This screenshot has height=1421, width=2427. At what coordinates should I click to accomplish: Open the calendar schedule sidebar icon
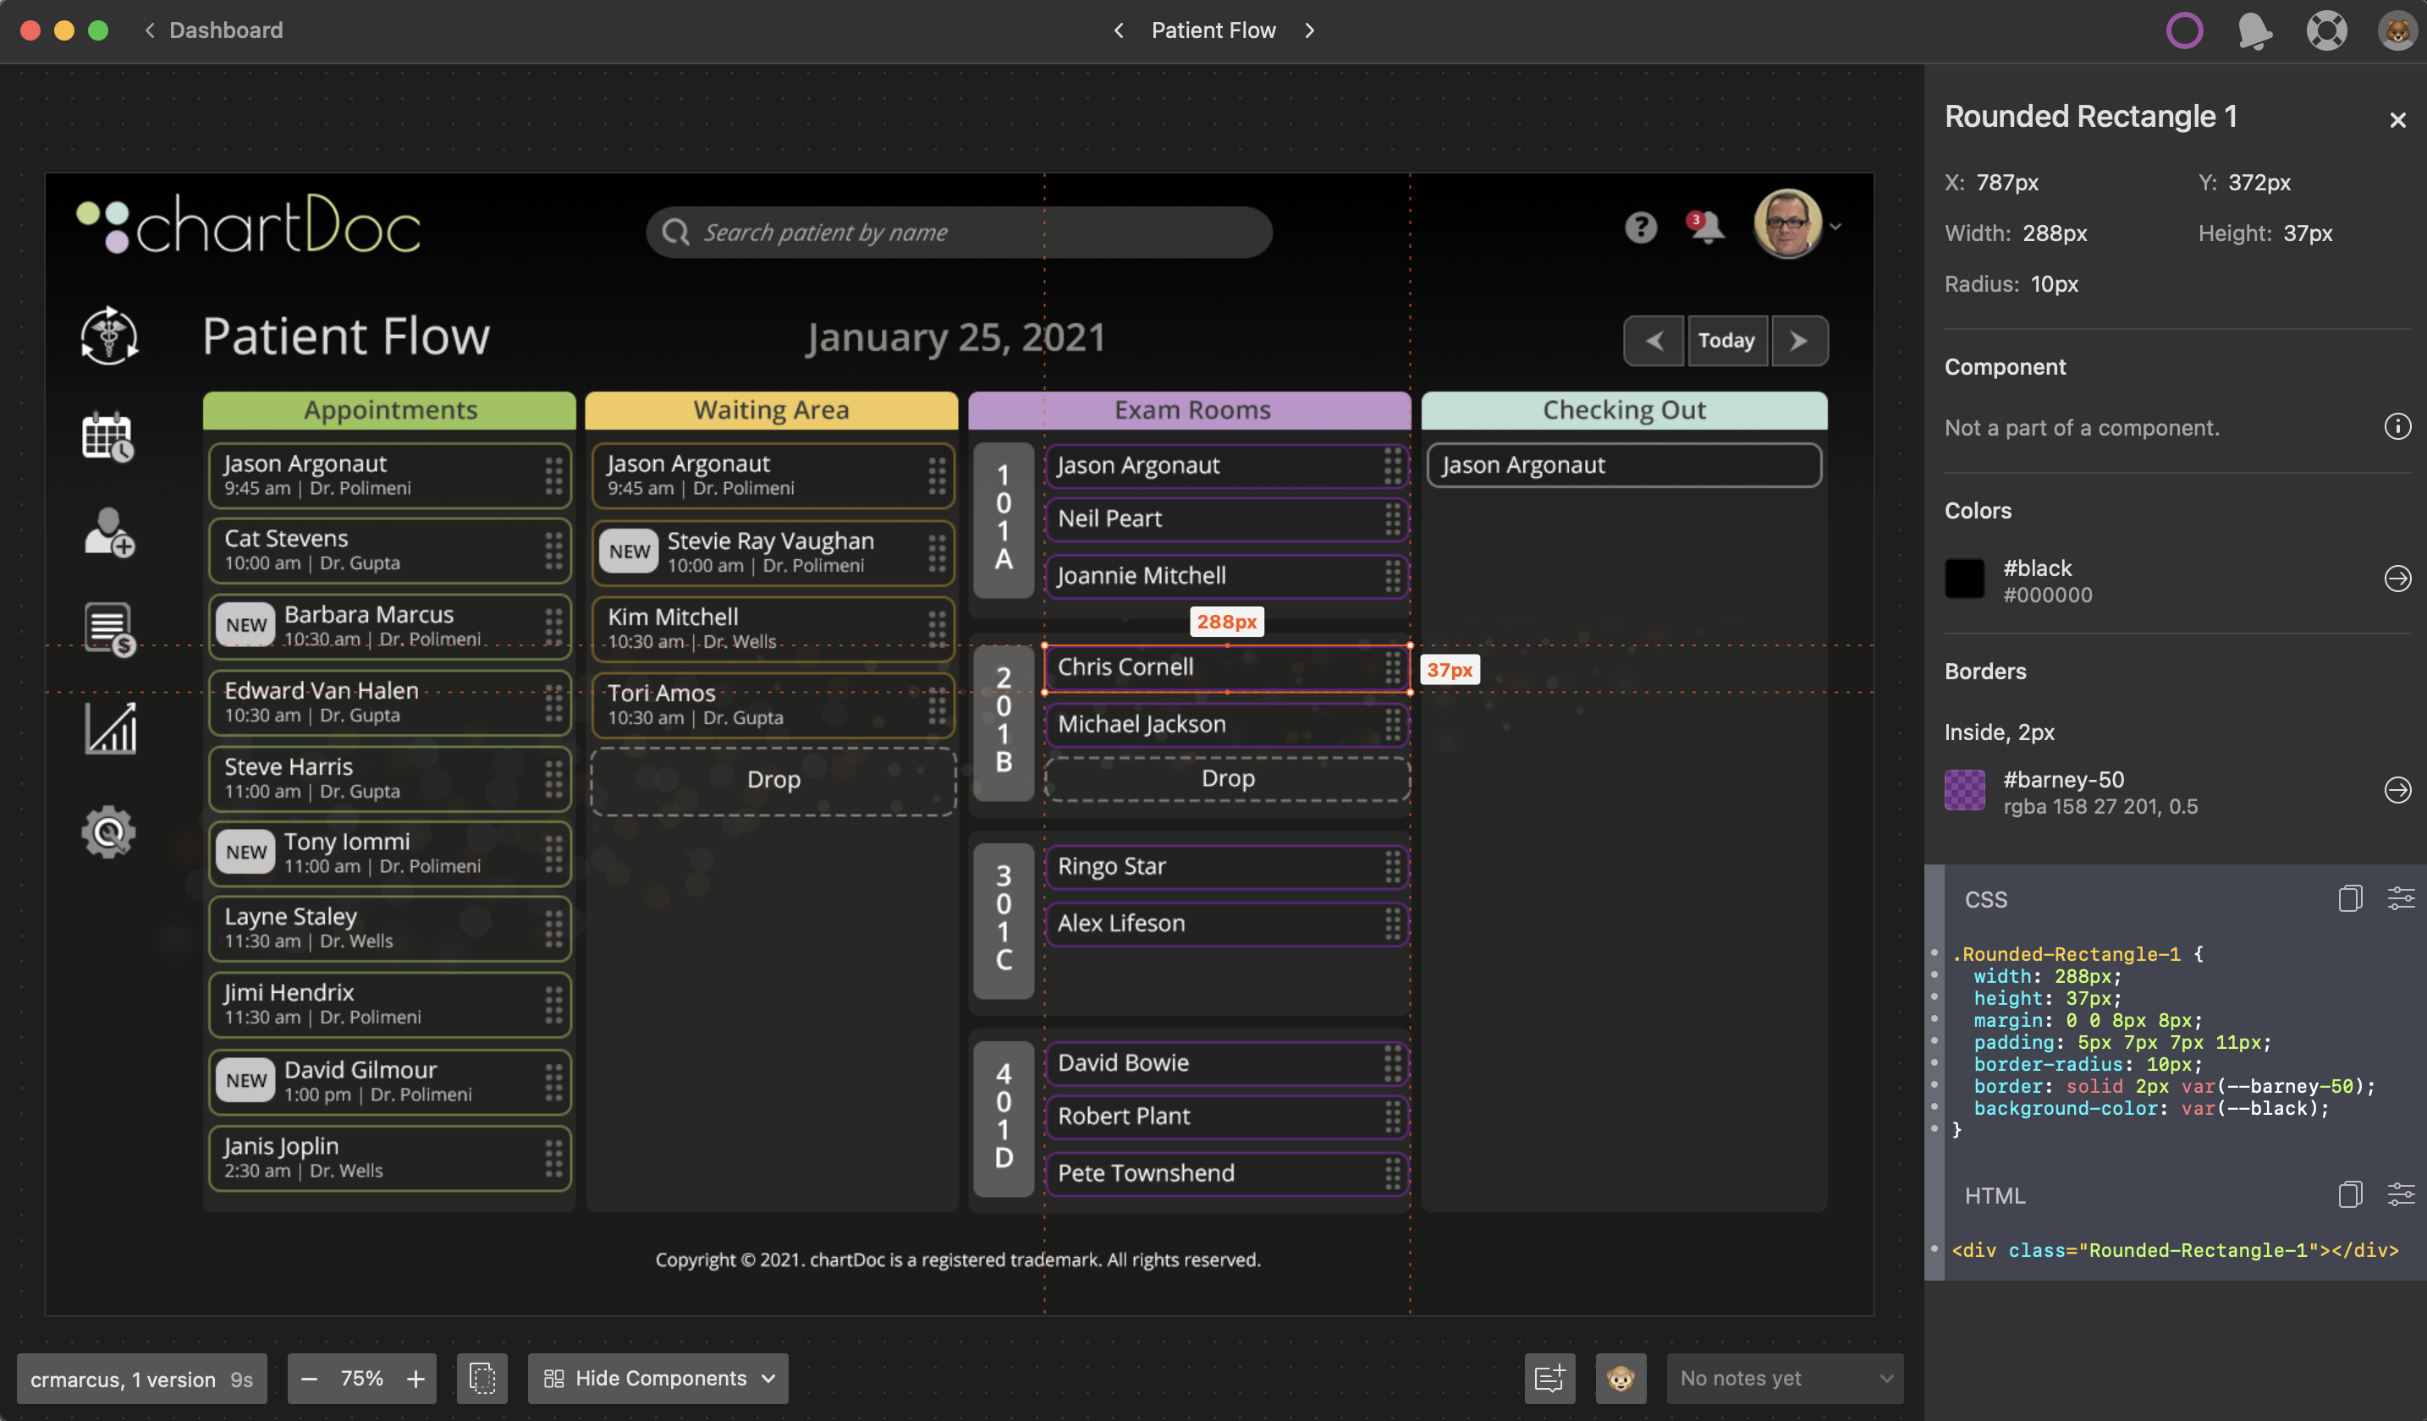tap(107, 437)
